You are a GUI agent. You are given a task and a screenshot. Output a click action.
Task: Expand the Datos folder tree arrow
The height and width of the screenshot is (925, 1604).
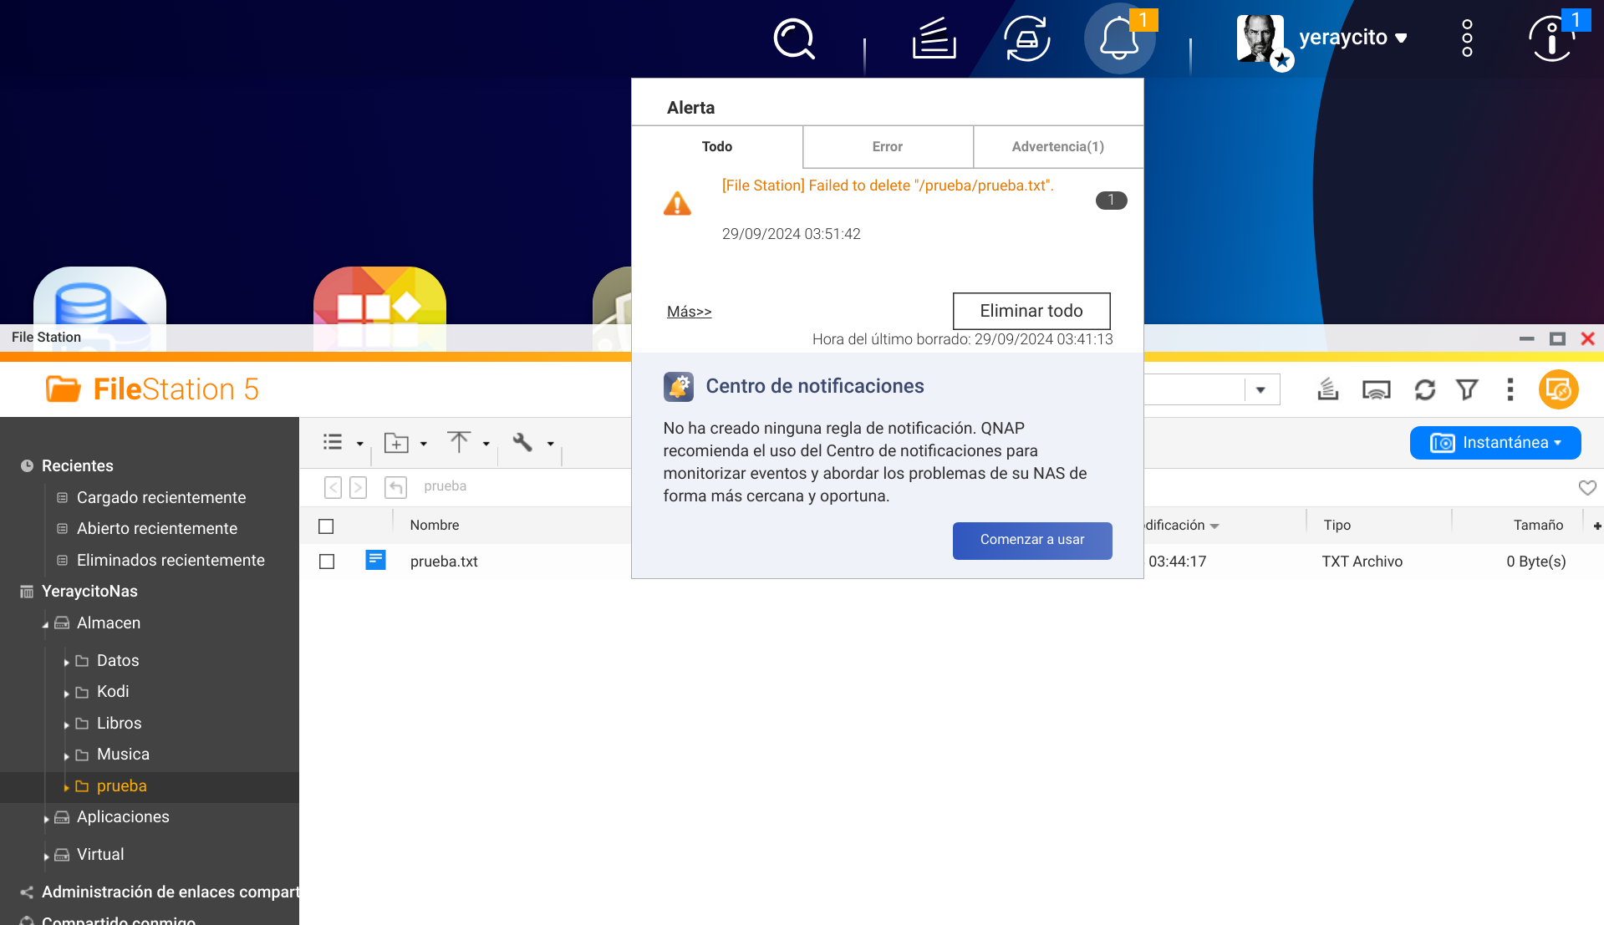pyautogui.click(x=66, y=662)
